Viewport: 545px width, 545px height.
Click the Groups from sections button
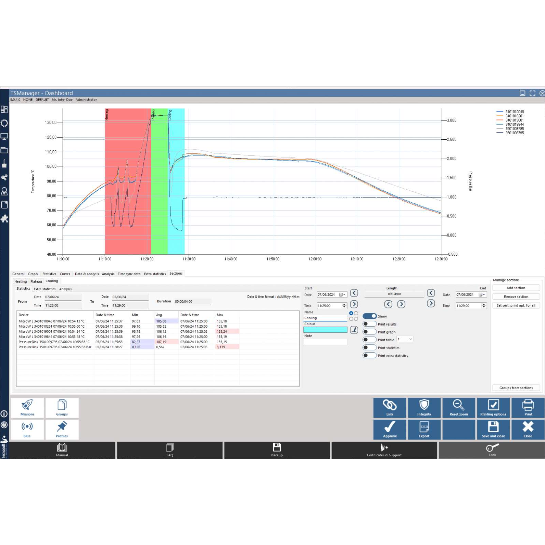516,388
